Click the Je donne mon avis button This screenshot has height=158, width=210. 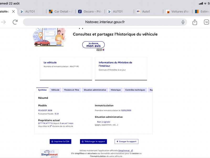click(93, 45)
